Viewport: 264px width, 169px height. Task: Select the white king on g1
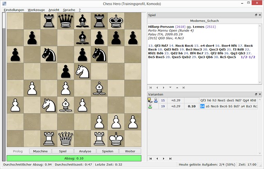[116, 139]
